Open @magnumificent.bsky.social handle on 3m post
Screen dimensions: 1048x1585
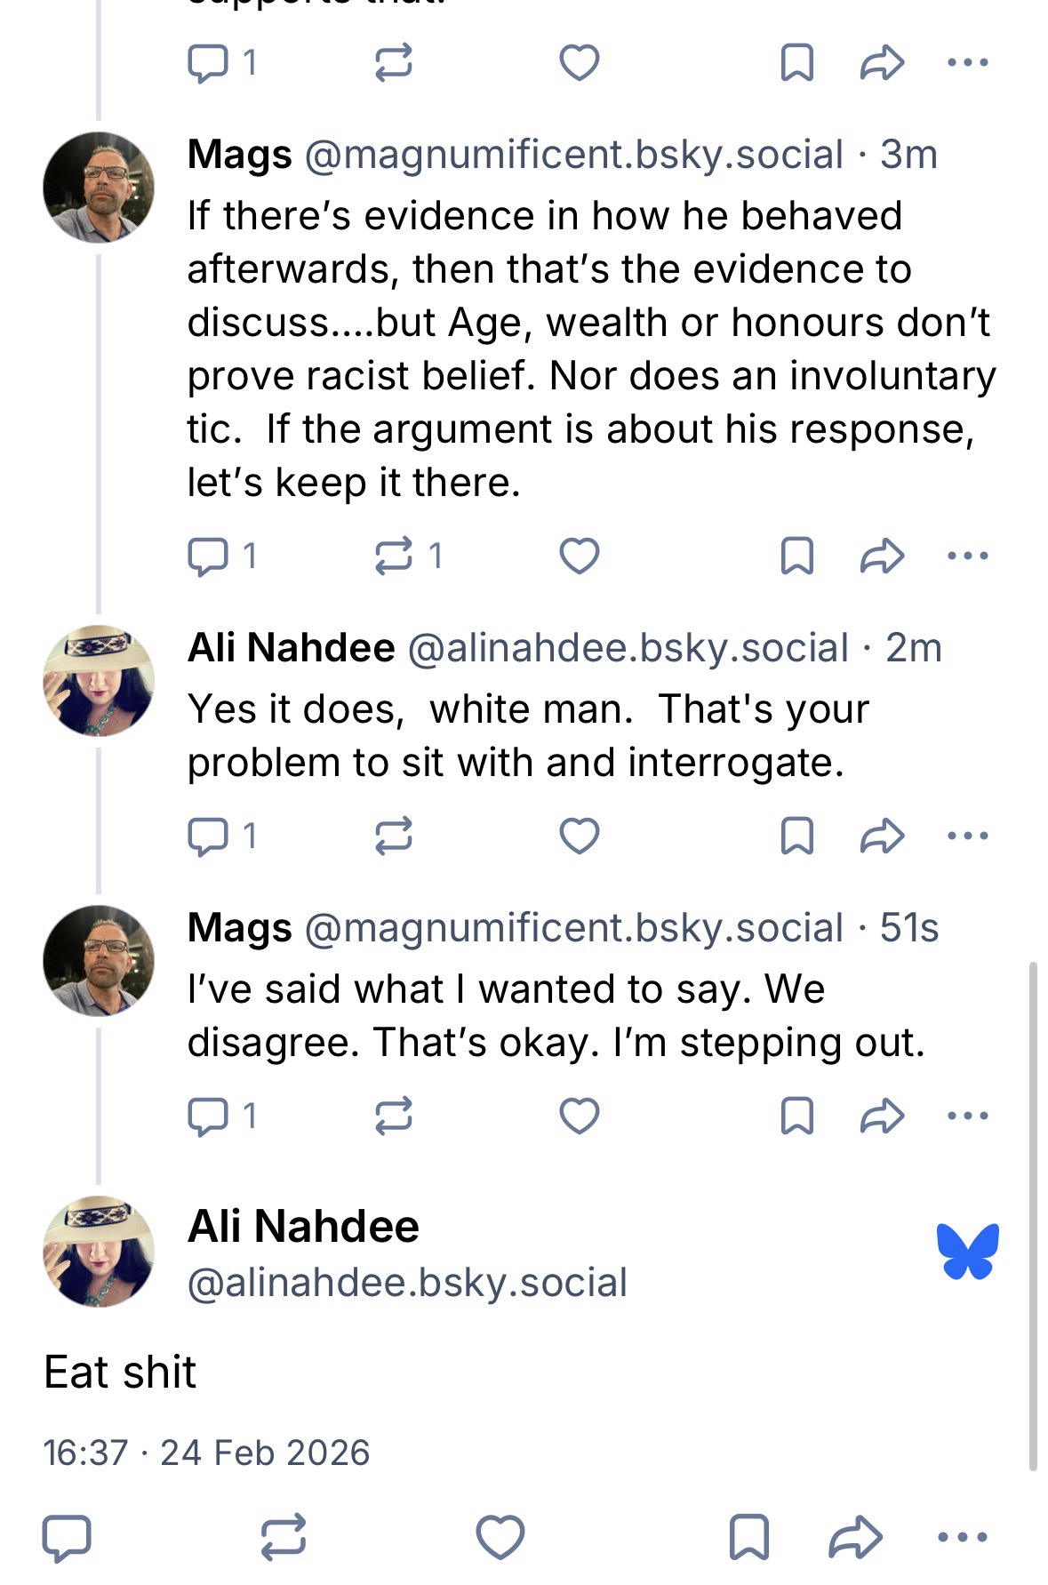coord(573,156)
